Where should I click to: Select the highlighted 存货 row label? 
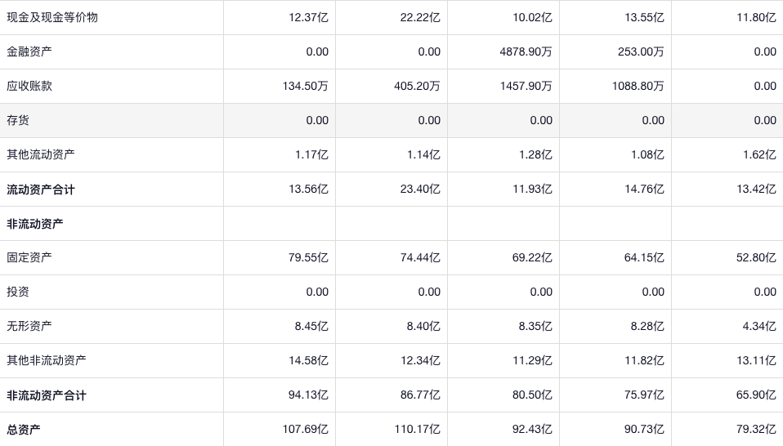pyautogui.click(x=18, y=120)
